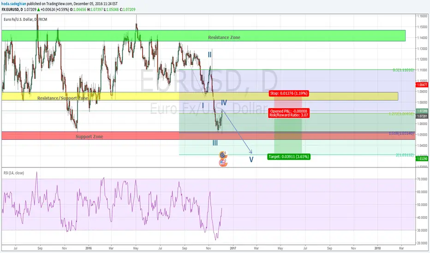This screenshot has height=253, width=430.
Task: Click the European Union economic event icon
Action: pos(223,155)
